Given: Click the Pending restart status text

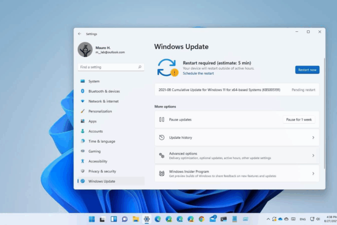Looking at the screenshot, I should [303, 90].
